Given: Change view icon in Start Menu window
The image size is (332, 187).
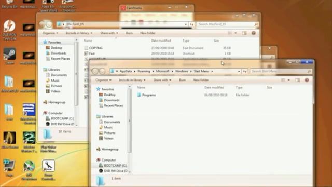Looking at the screenshot, I should tap(283, 80).
